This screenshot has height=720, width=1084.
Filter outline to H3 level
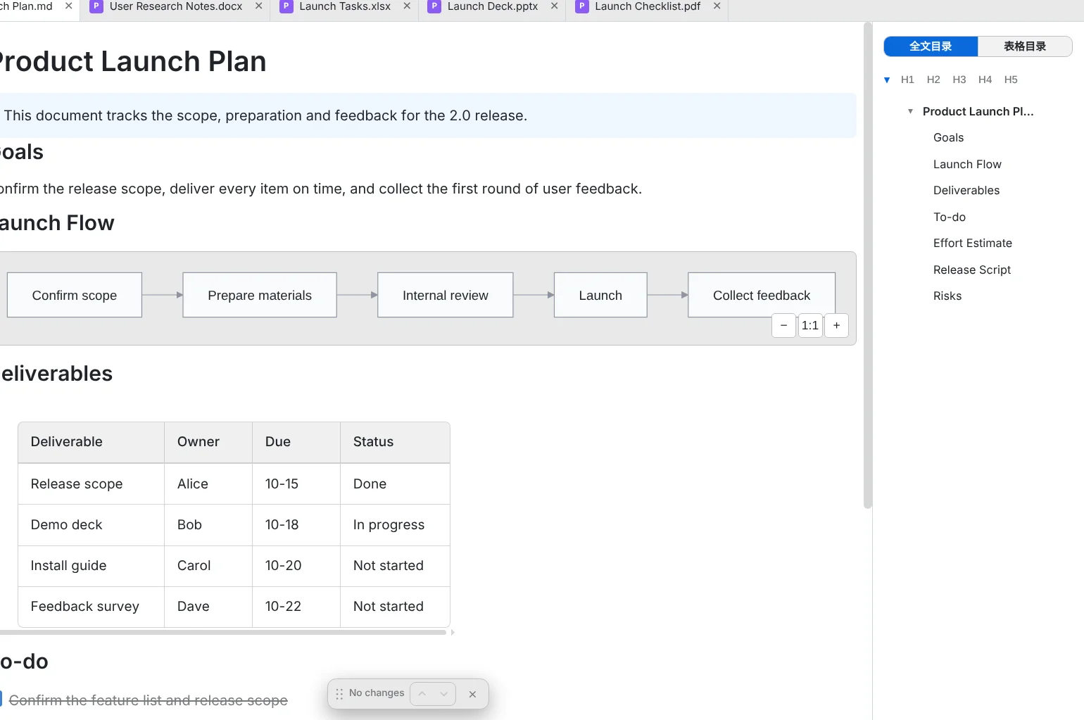pyautogui.click(x=959, y=80)
